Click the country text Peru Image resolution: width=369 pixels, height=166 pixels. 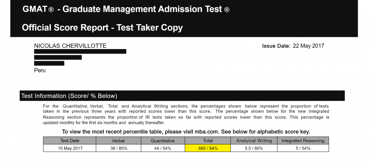pyautogui.click(x=40, y=70)
